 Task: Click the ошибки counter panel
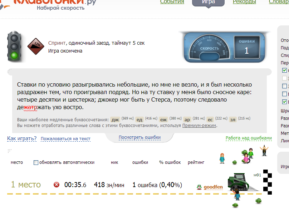pos(247,47)
